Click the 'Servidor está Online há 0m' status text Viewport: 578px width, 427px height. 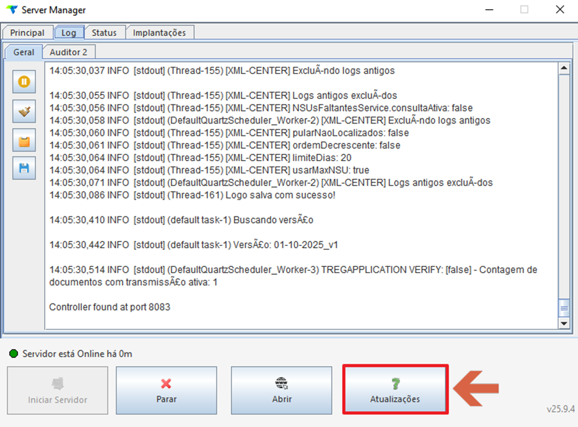[x=77, y=354]
